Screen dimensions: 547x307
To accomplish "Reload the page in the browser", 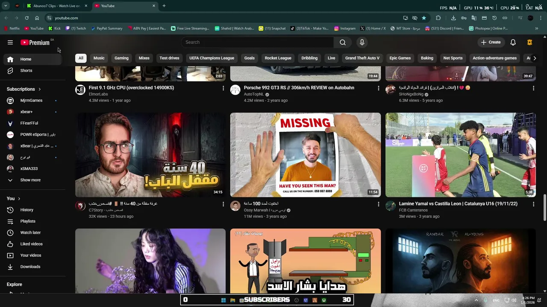I will coord(26,18).
